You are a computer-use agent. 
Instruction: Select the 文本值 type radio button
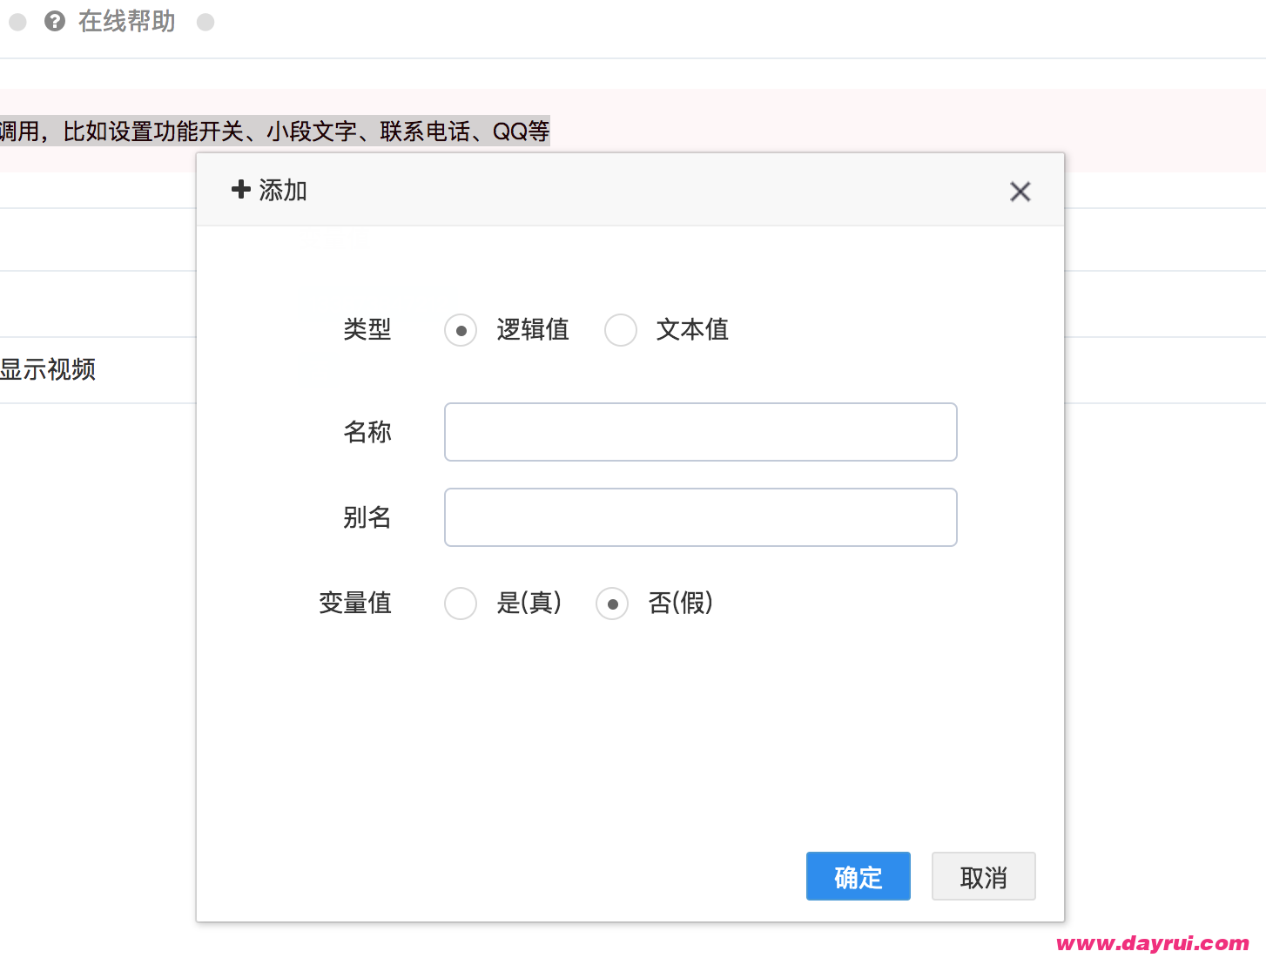[x=621, y=330]
